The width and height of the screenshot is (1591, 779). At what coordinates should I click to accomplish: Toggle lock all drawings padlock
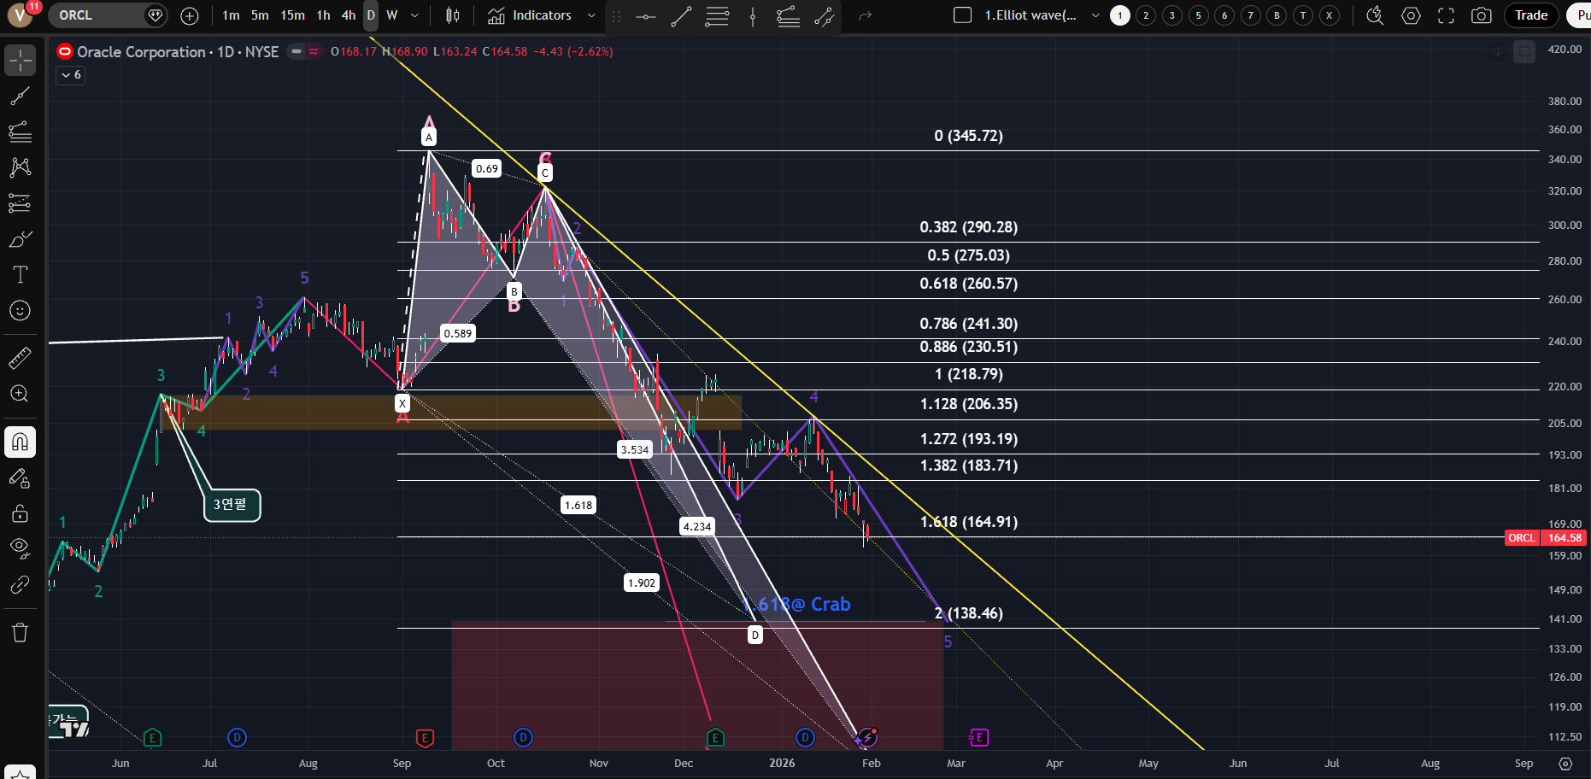[20, 513]
